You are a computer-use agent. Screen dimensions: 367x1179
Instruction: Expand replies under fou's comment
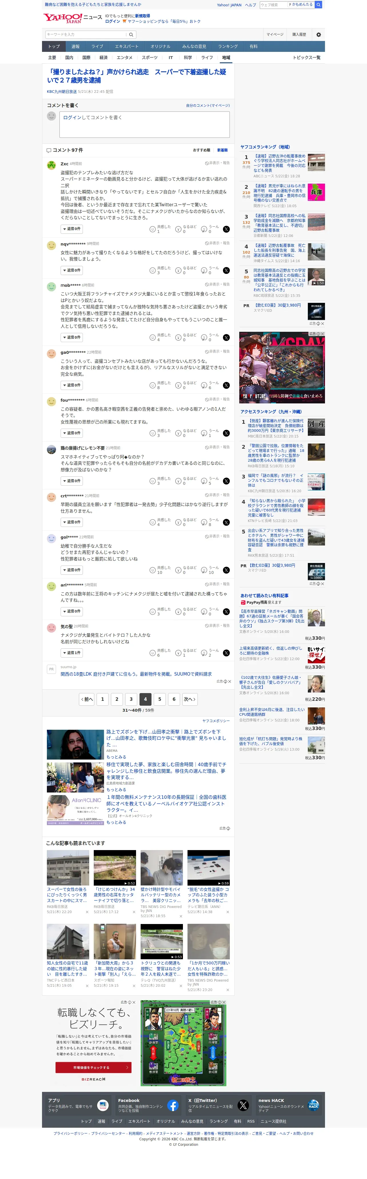click(x=72, y=433)
